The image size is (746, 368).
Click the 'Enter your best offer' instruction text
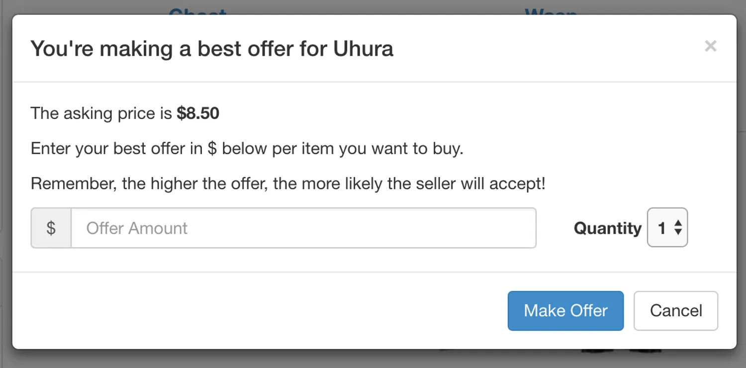(x=247, y=149)
